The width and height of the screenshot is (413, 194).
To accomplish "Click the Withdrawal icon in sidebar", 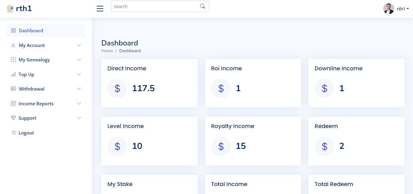I will click(x=13, y=89).
